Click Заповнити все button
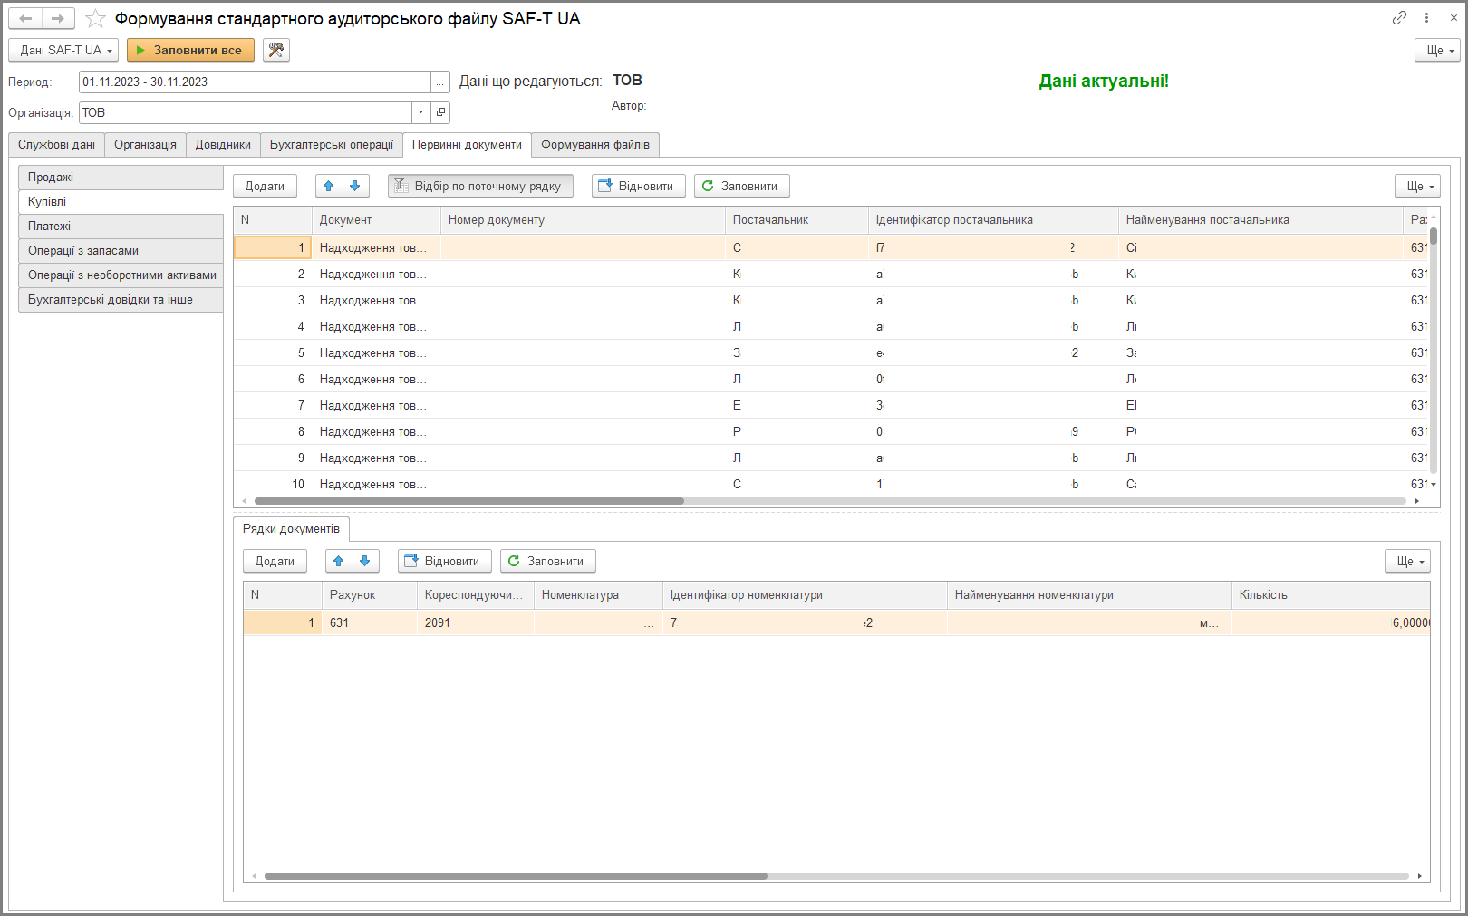This screenshot has height=916, width=1468. [x=191, y=50]
